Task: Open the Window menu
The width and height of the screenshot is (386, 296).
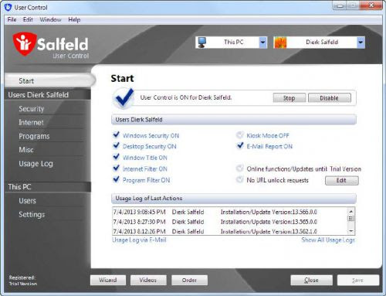Action: (x=50, y=19)
